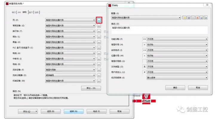Expand the 母线 (B) dropdown
Viewport: 215px width, 119px height.
tap(70, 64)
